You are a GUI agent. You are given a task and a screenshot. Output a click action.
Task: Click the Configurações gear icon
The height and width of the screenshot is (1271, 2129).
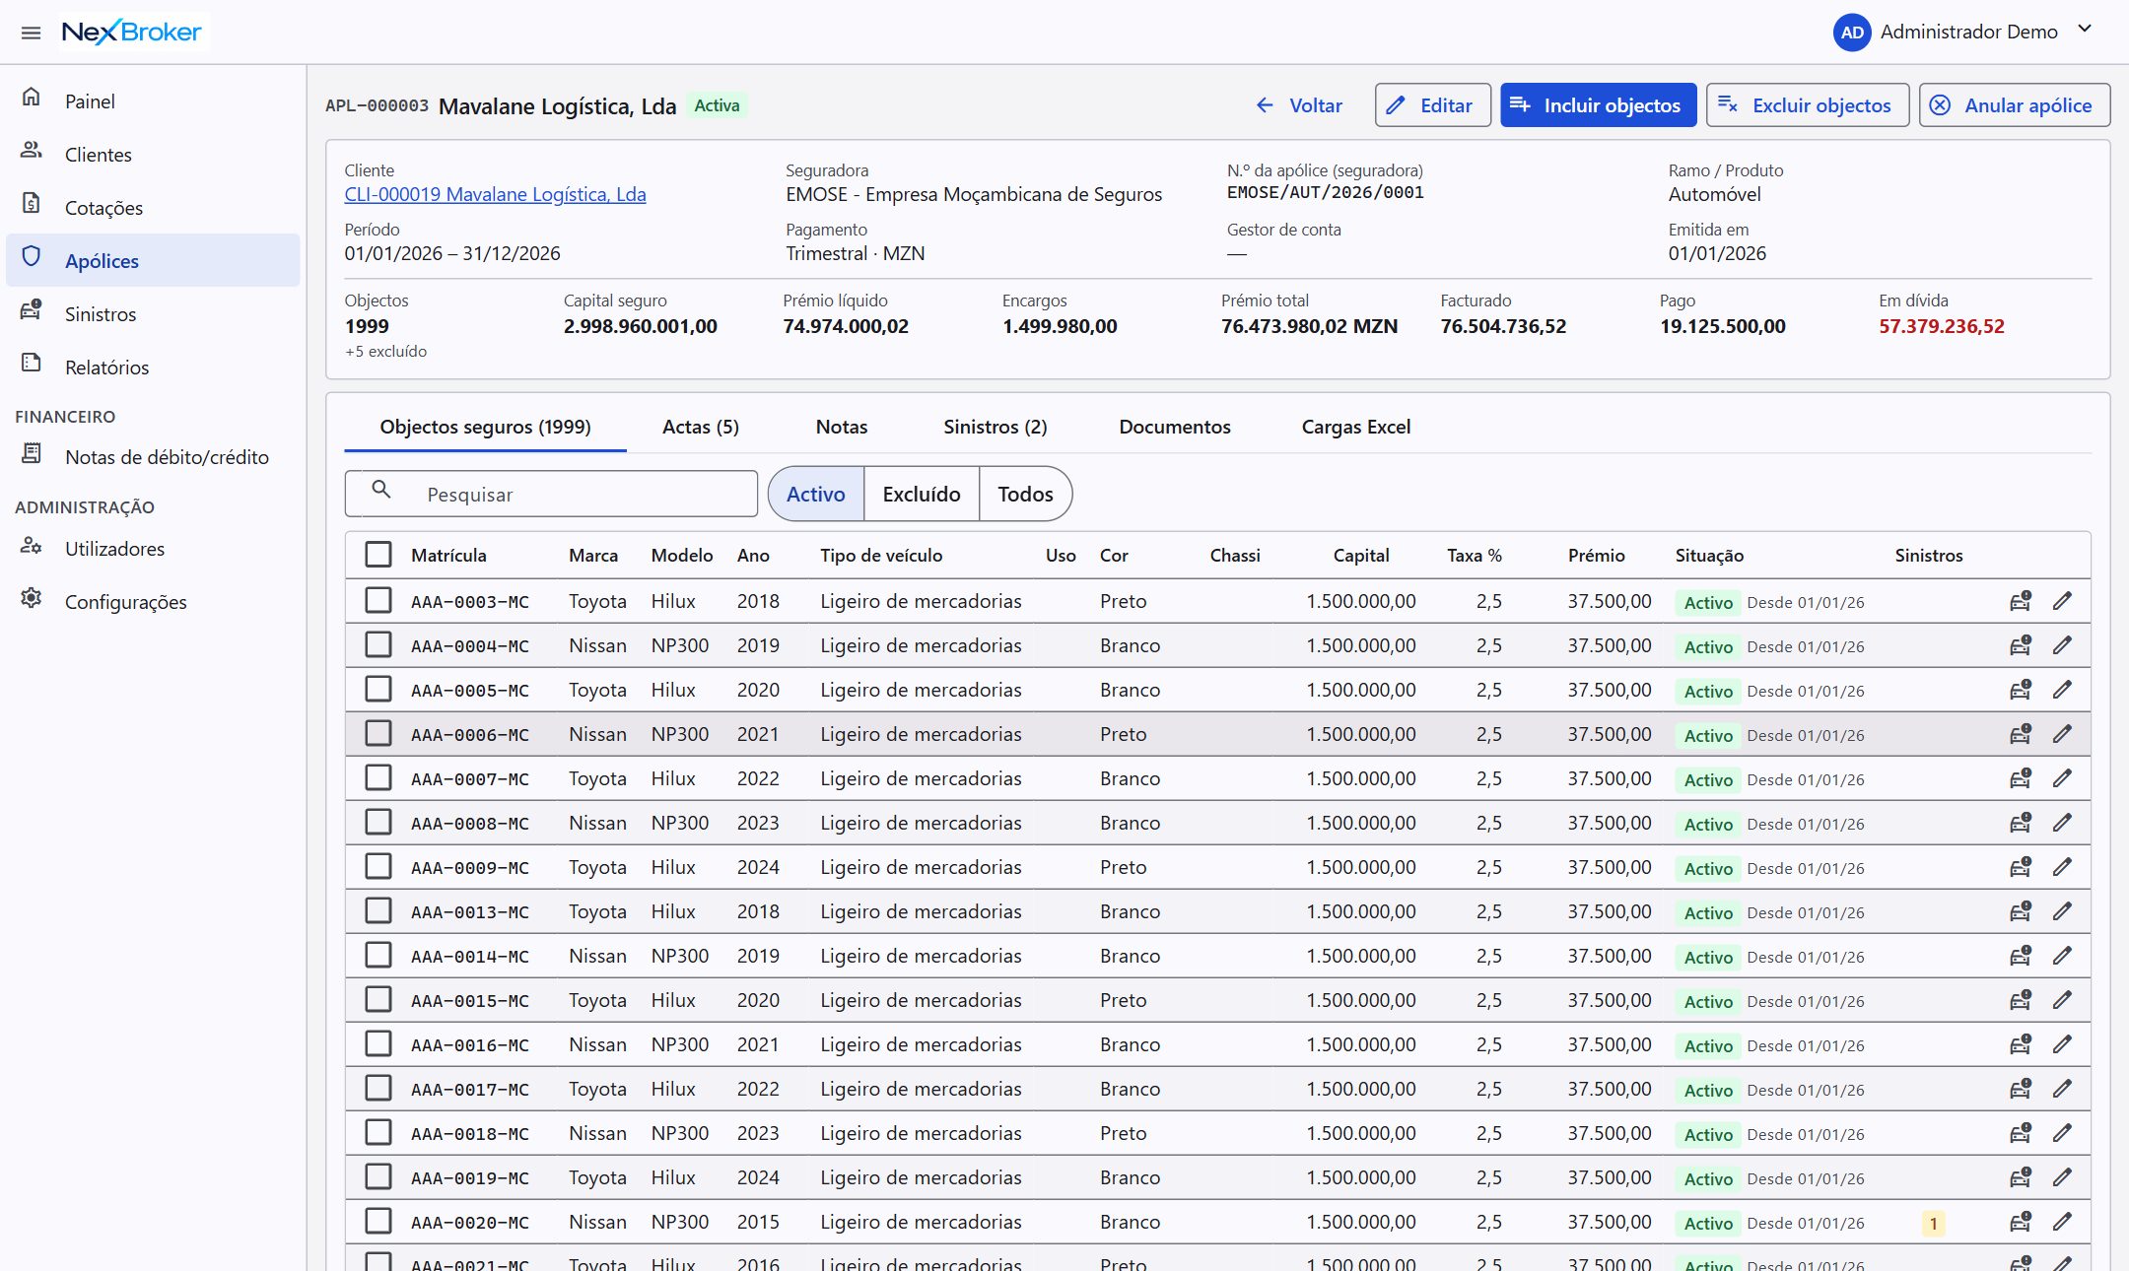click(x=32, y=598)
